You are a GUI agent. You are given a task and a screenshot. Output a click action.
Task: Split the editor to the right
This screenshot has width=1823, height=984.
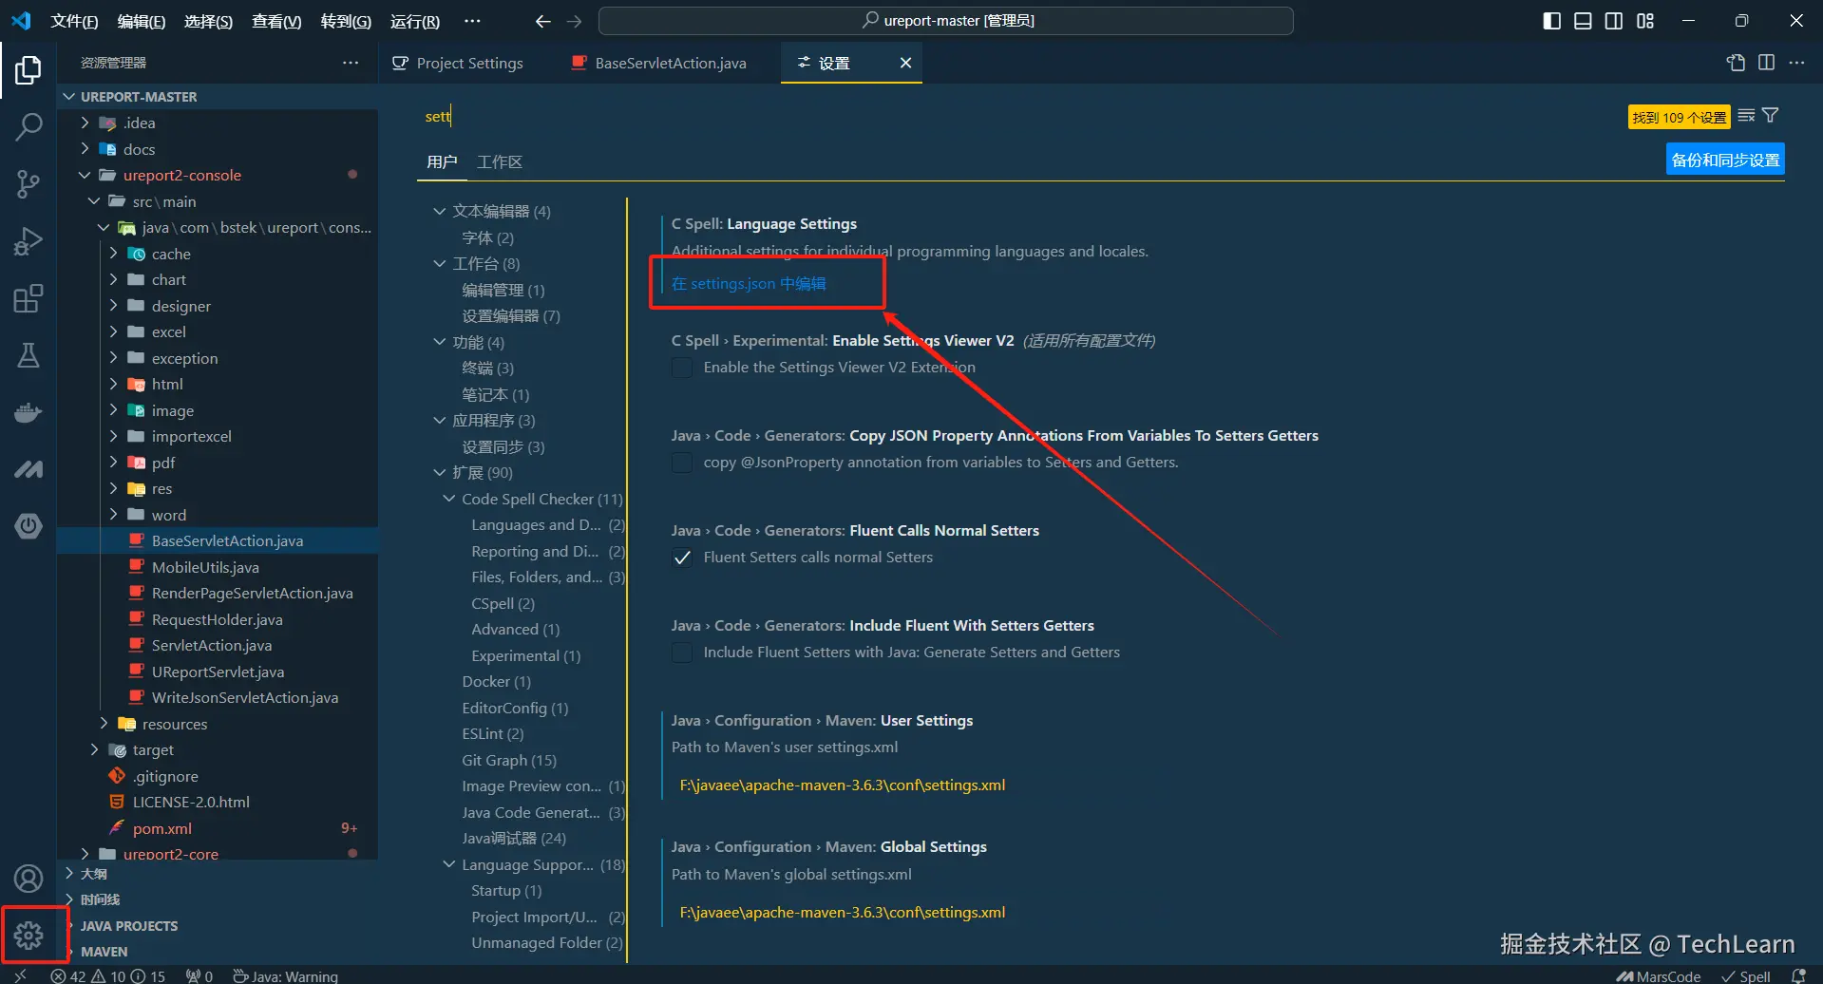click(1766, 63)
